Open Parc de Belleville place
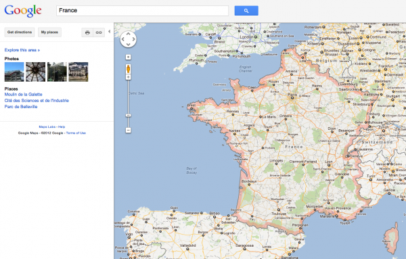Image resolution: width=406 pixels, height=259 pixels. click(21, 107)
